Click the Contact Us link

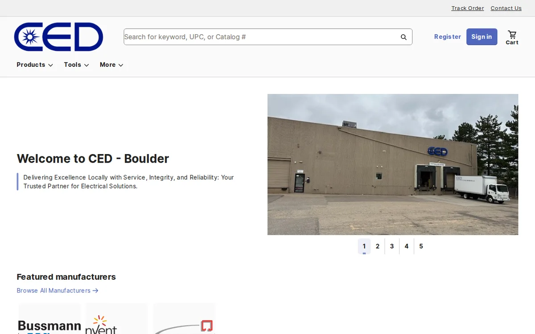tap(506, 8)
